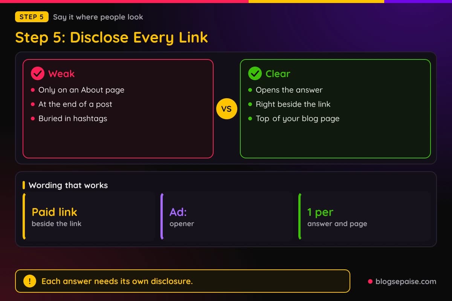Click the 'beside the link' caption
452x301 pixels.
pos(56,223)
